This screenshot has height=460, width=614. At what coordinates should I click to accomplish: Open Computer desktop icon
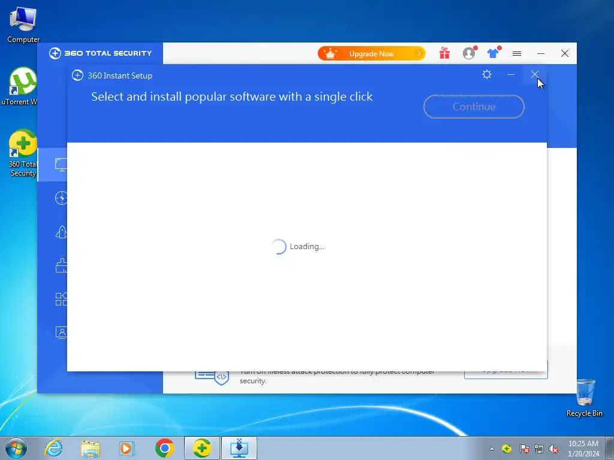tap(23, 25)
